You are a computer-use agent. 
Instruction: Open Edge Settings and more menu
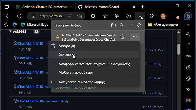(176, 16)
